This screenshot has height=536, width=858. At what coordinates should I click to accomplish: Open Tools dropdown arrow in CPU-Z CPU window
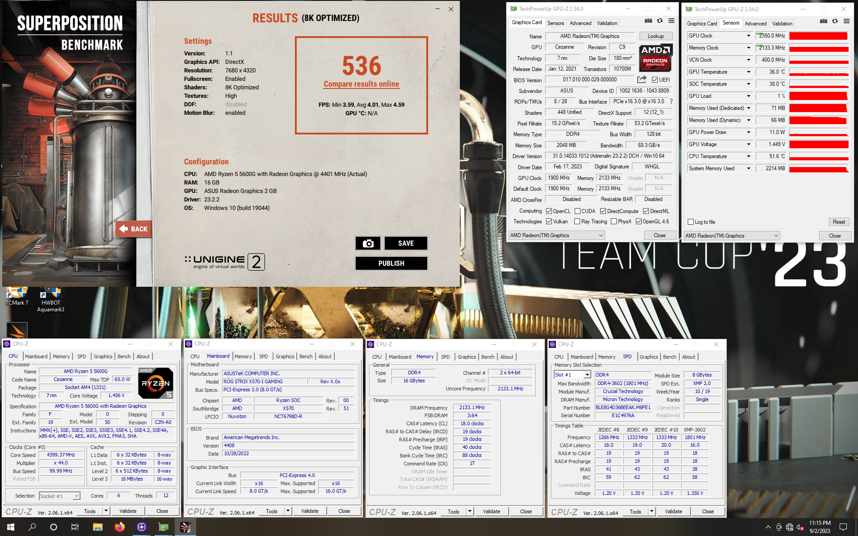click(106, 511)
